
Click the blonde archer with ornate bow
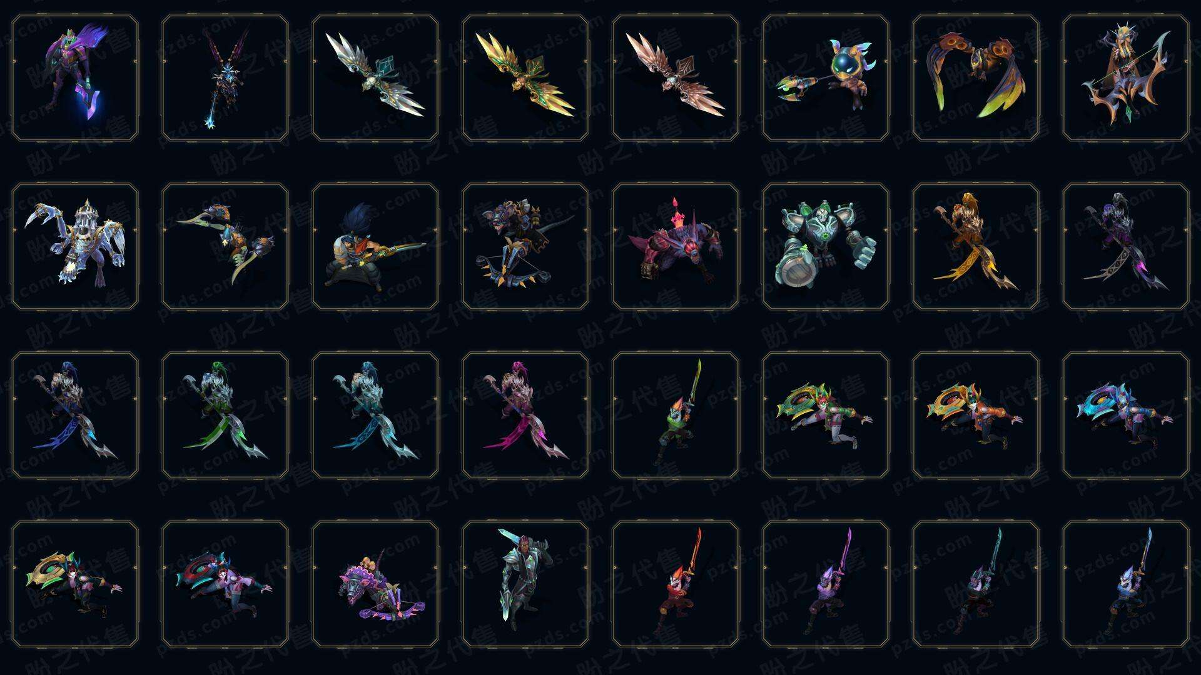(1126, 77)
